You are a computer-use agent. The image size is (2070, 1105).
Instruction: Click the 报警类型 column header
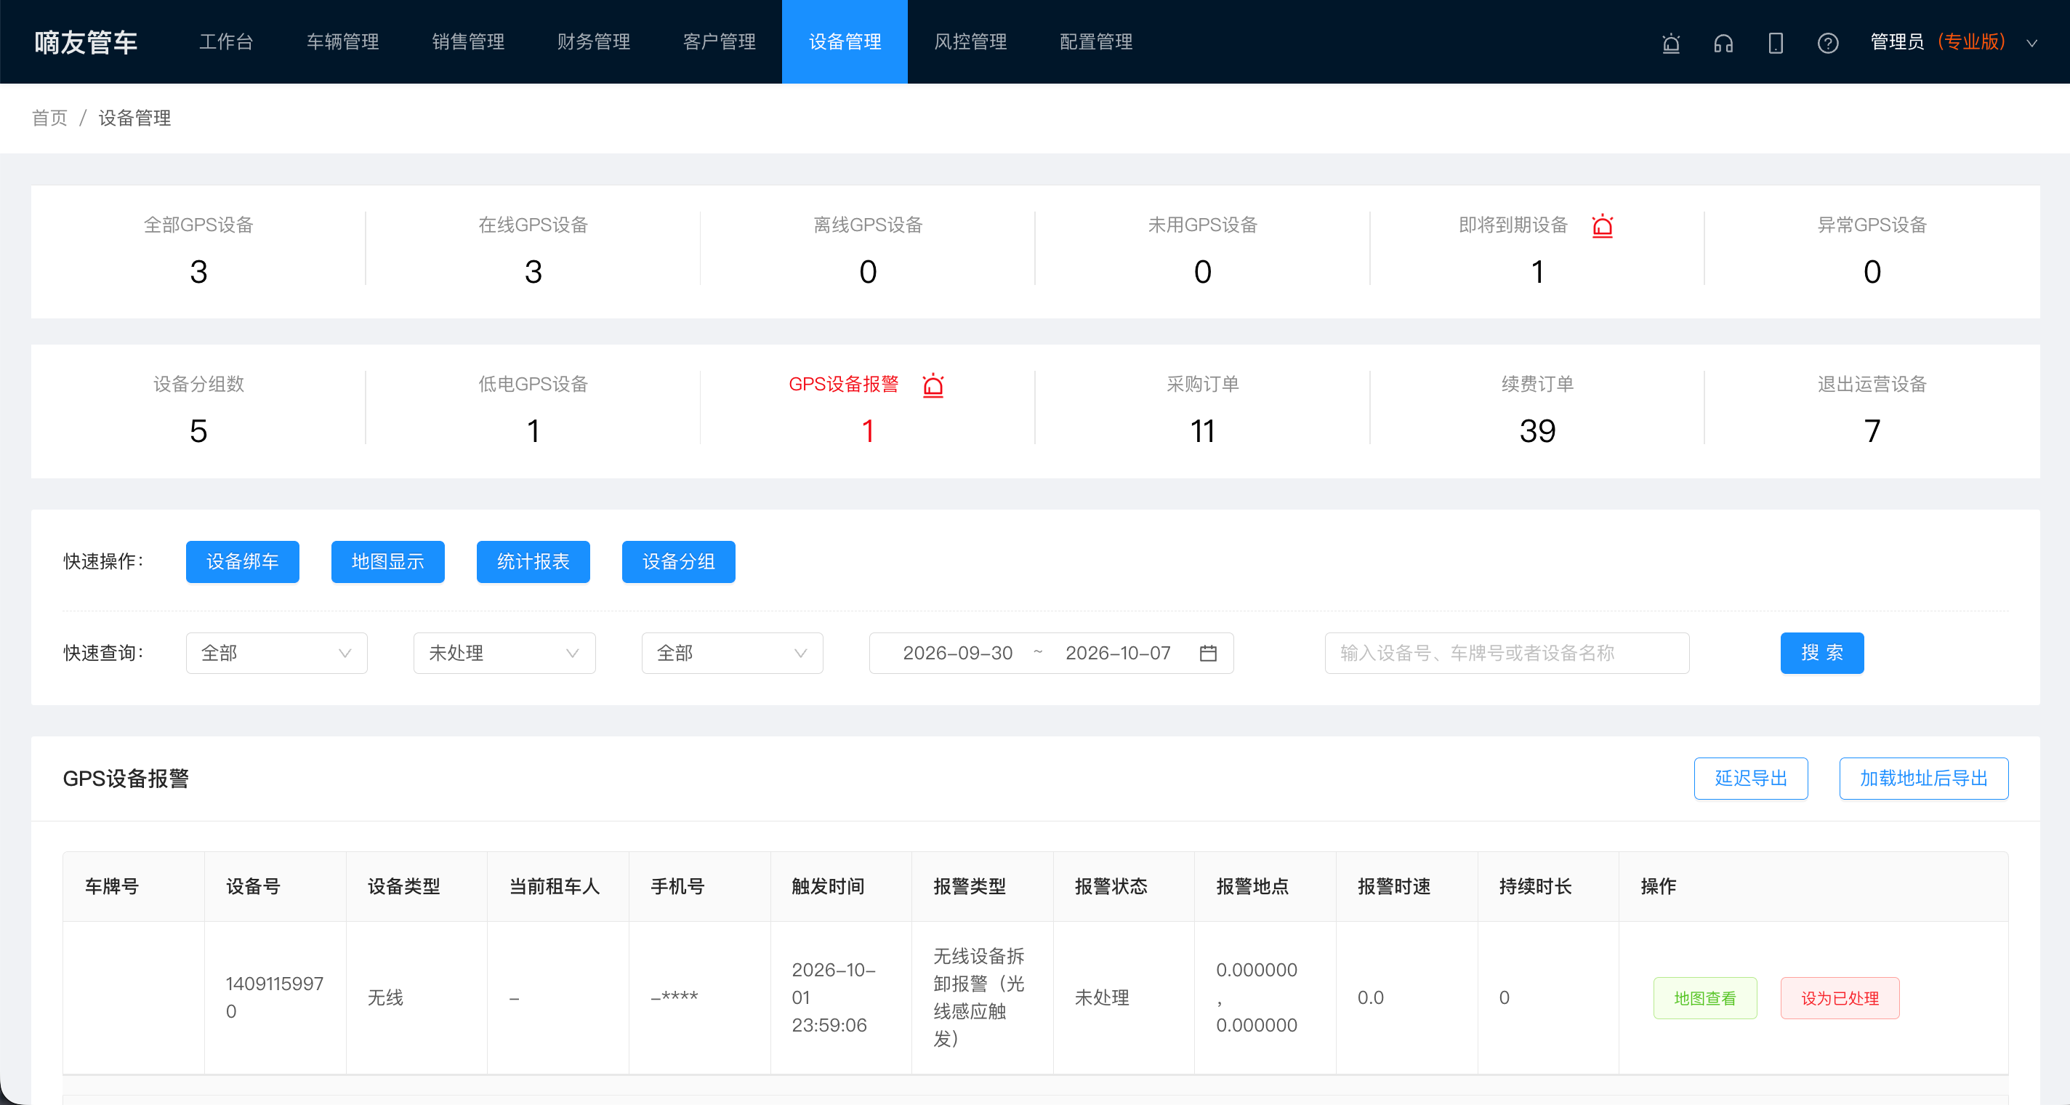(x=982, y=886)
